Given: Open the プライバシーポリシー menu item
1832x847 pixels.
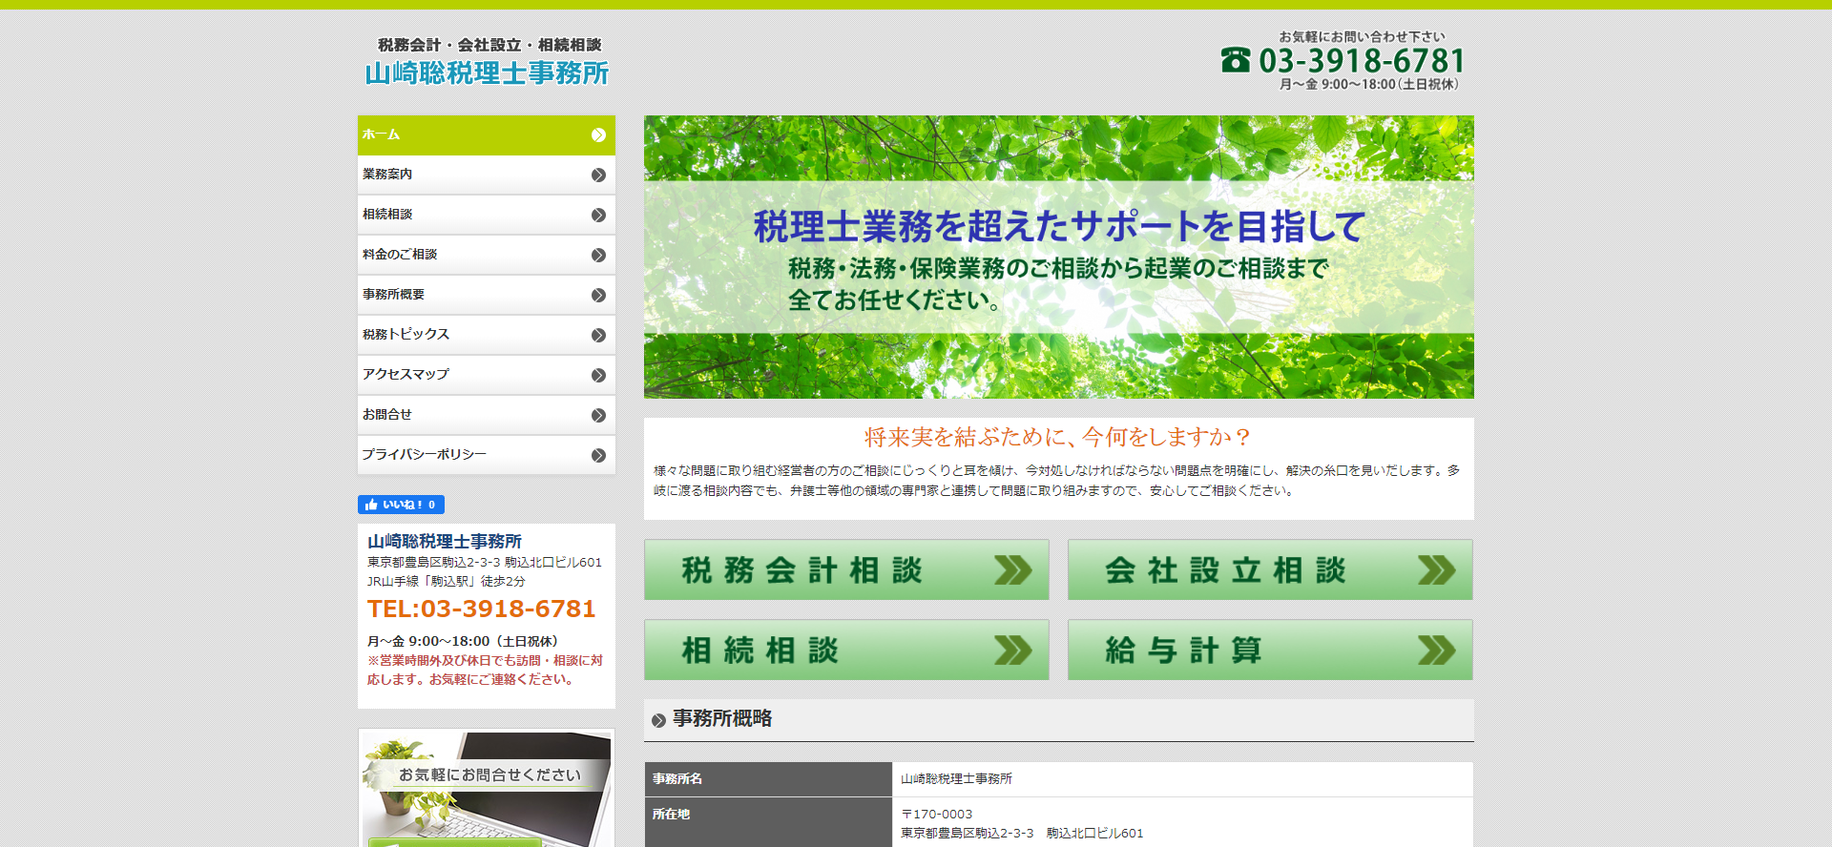Looking at the screenshot, I should (x=487, y=455).
